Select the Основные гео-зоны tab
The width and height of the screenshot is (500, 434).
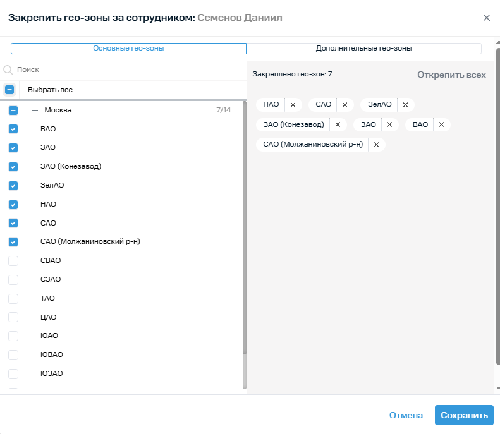pos(128,48)
